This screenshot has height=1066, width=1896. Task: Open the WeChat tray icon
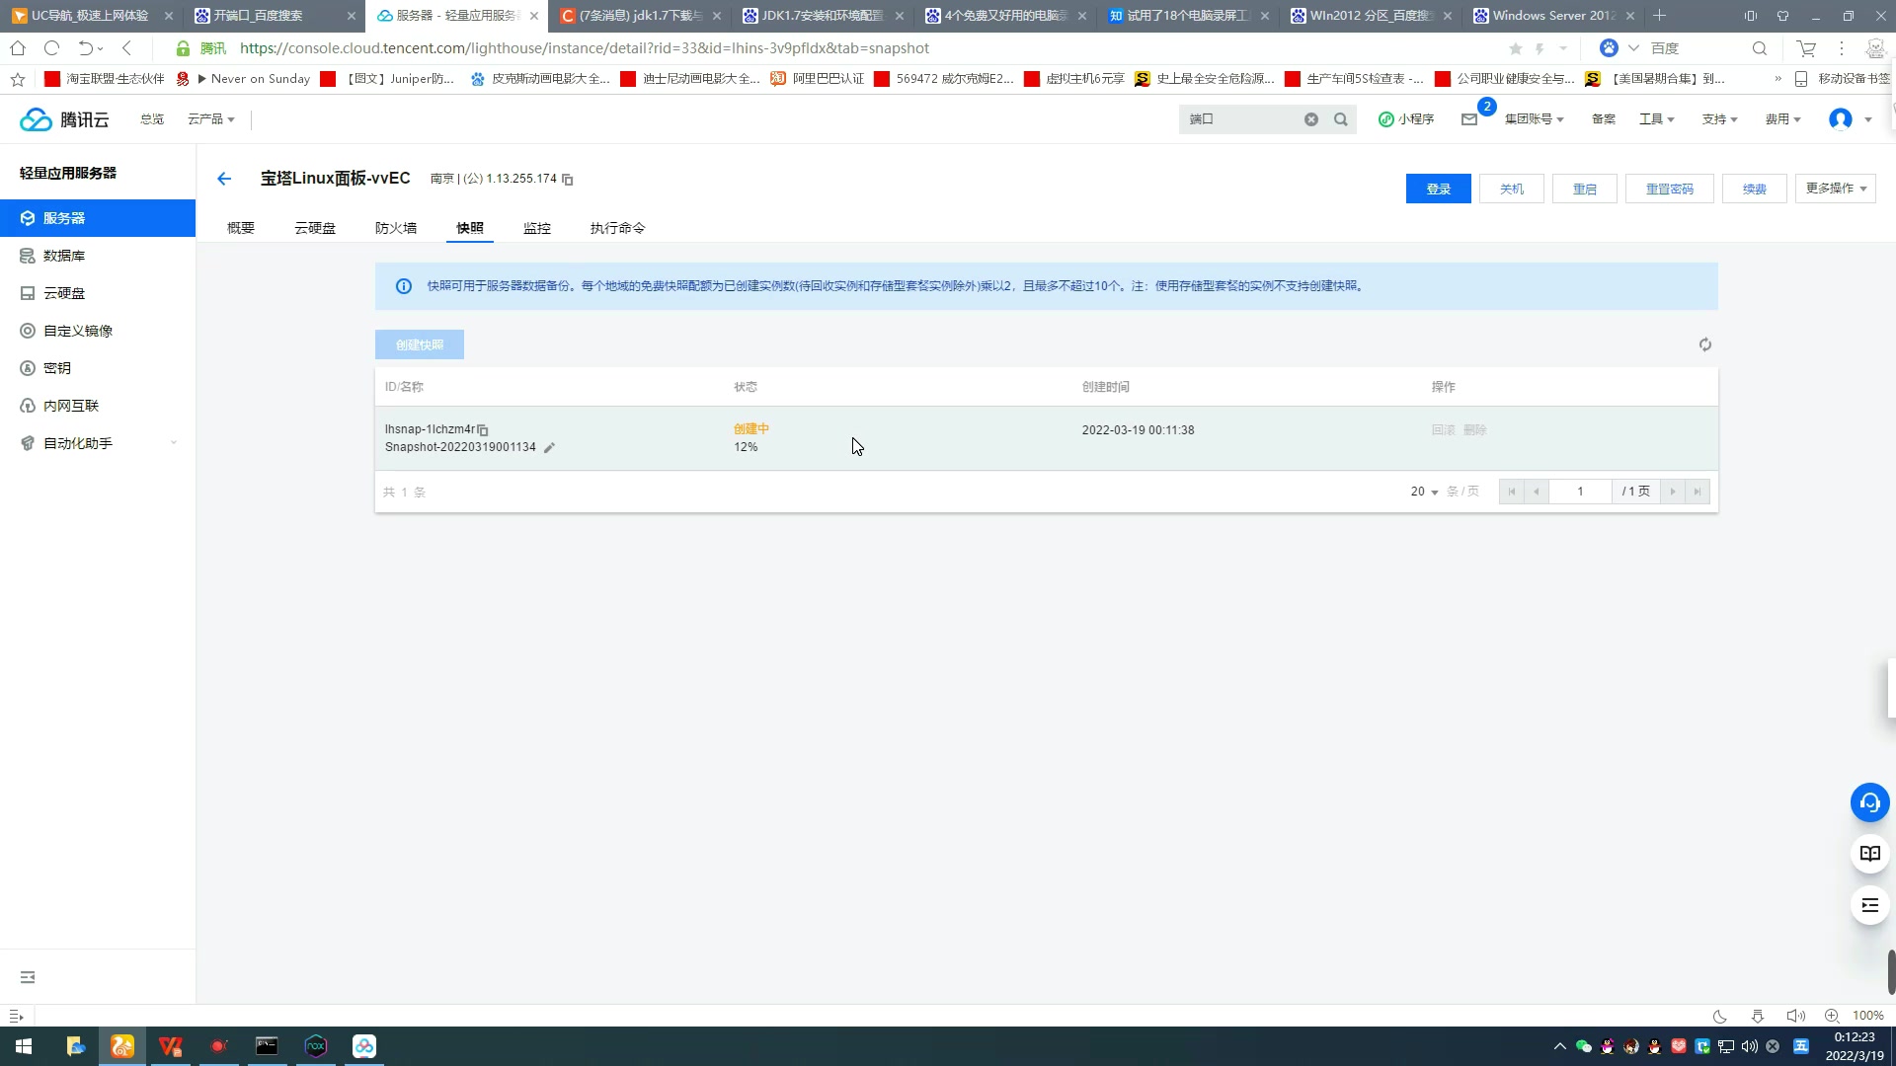click(x=1584, y=1046)
